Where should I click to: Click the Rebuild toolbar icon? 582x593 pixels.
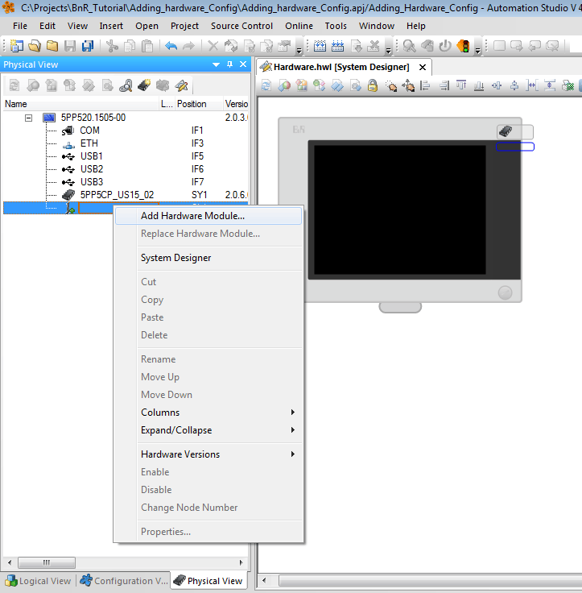point(337,46)
